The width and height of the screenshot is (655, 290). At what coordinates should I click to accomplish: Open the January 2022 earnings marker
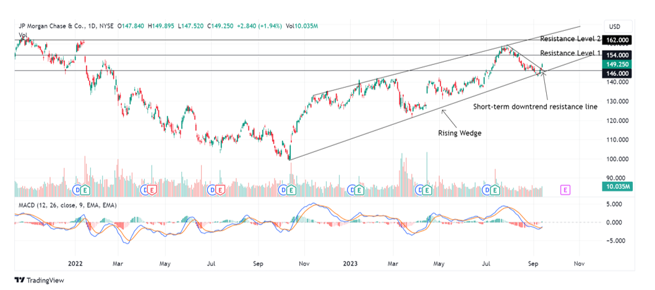click(x=85, y=190)
